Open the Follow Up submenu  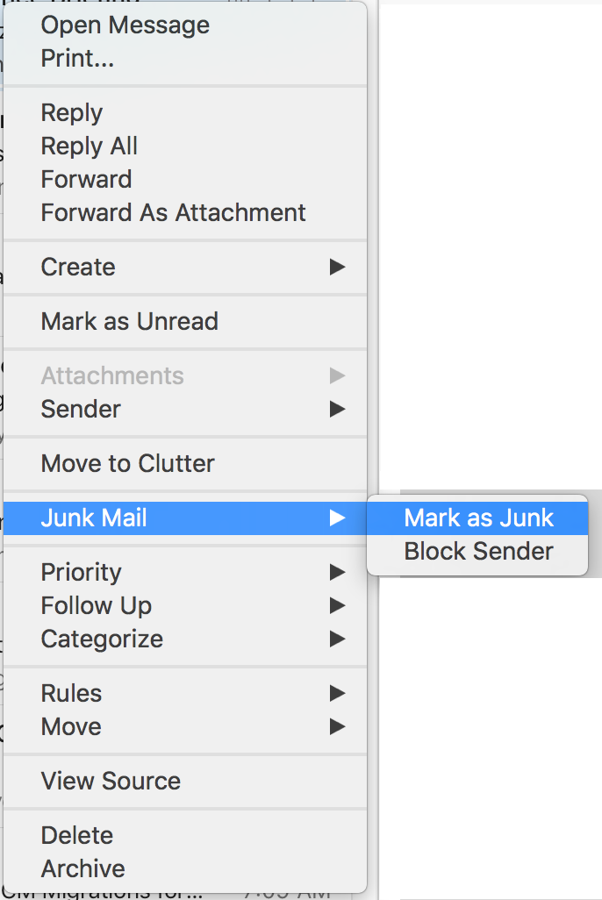pos(185,605)
